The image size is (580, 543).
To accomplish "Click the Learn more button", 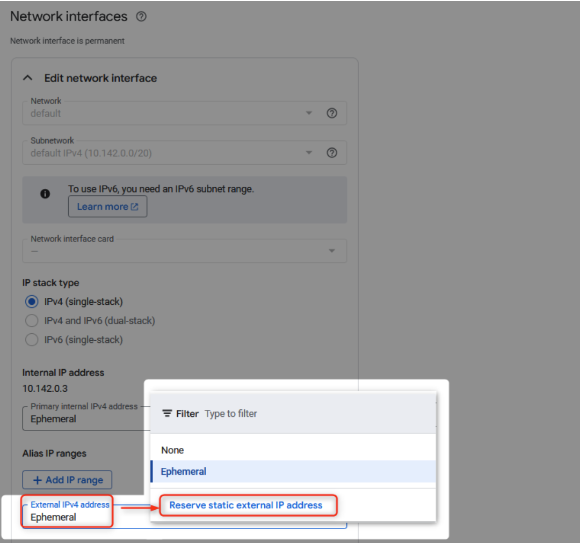I will [x=107, y=207].
